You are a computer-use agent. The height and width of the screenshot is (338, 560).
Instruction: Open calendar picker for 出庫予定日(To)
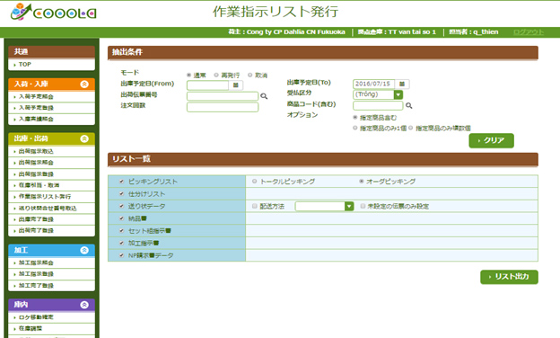click(402, 84)
